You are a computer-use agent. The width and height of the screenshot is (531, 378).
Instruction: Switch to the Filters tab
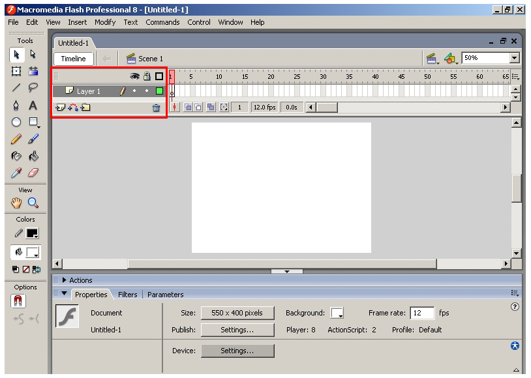(128, 295)
